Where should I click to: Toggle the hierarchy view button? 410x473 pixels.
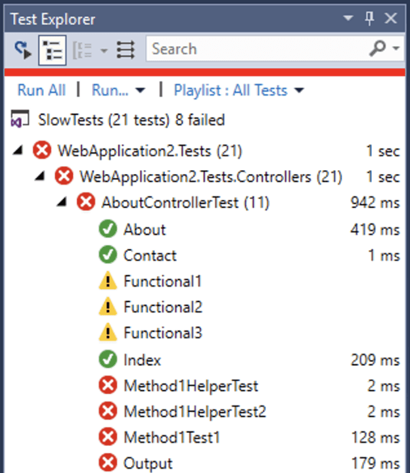(x=53, y=49)
